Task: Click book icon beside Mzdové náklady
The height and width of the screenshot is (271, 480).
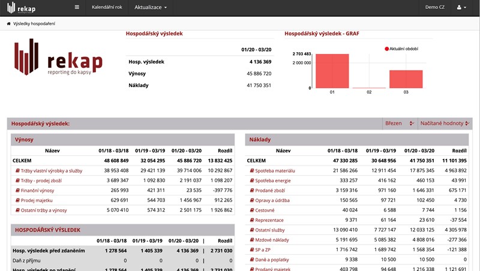Action: point(252,238)
